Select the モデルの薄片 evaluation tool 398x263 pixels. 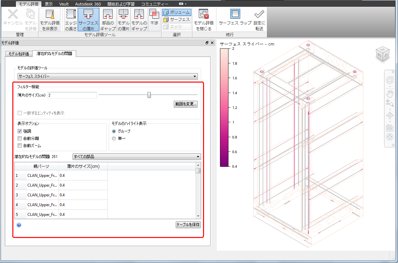point(123,20)
